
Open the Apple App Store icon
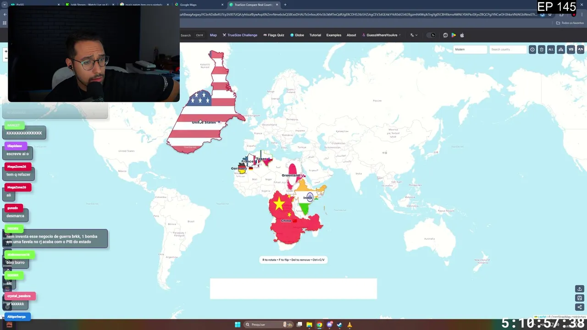(x=462, y=35)
